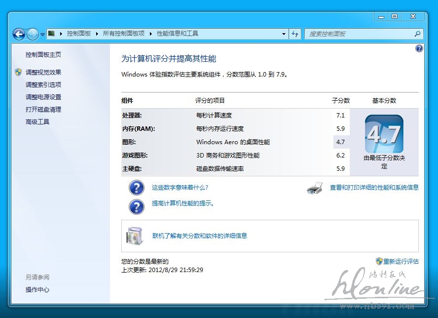Image resolution: width=438 pixels, height=318 pixels.
Task: Open 提高计算机性能的提示 link
Action: (x=182, y=203)
